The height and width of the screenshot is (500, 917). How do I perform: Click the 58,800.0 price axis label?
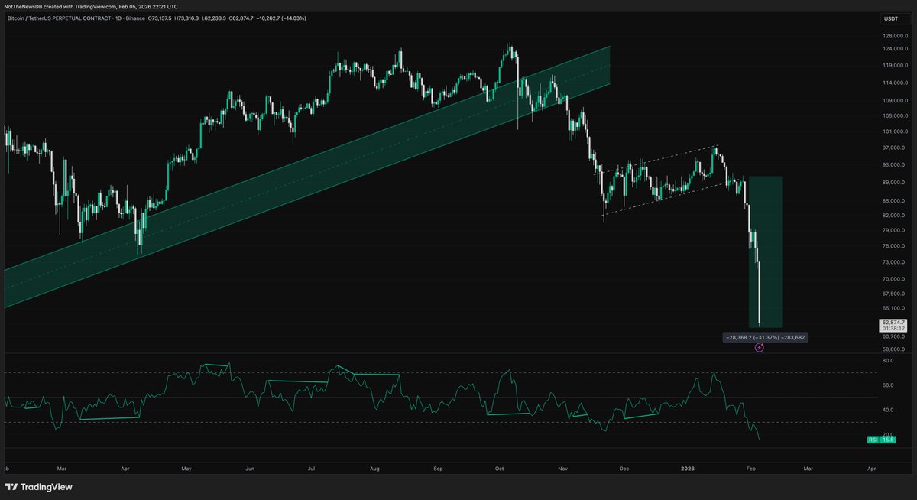click(893, 349)
